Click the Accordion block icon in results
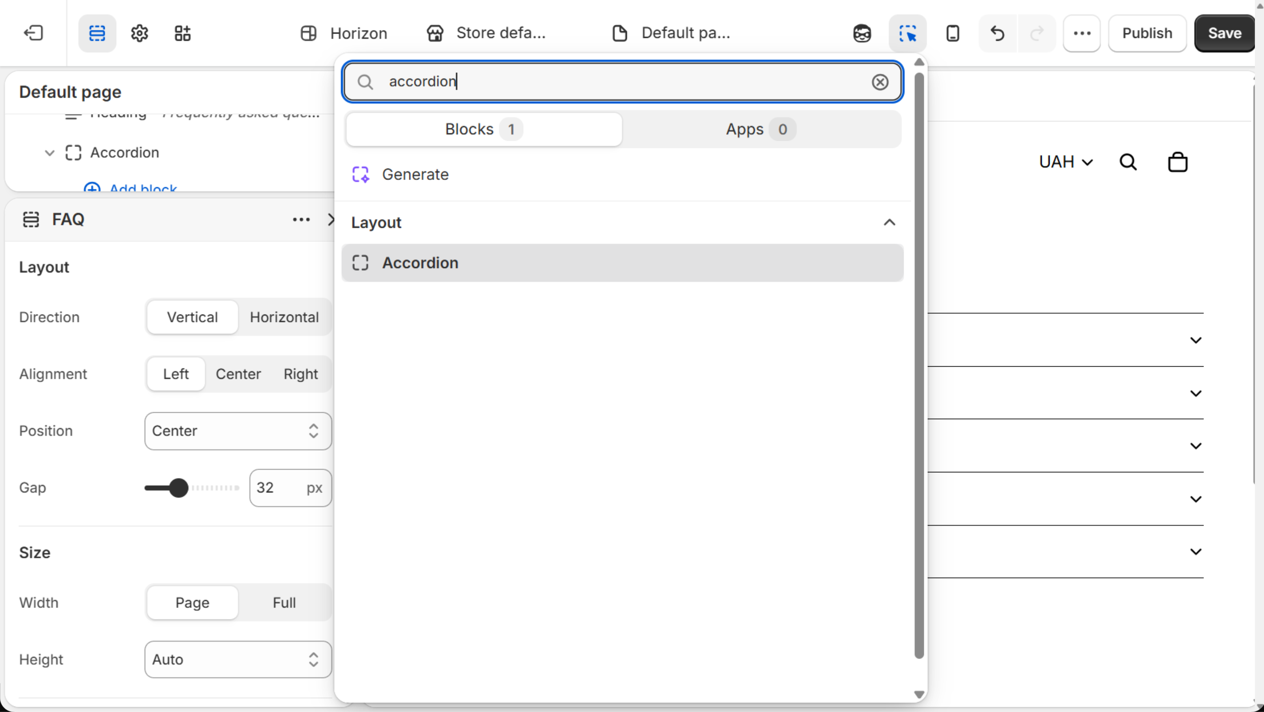Screen dimensions: 1264x712 click(361, 263)
